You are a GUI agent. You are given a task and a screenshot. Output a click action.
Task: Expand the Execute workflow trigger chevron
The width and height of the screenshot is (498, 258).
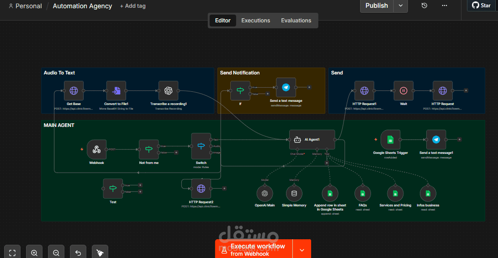click(x=302, y=250)
